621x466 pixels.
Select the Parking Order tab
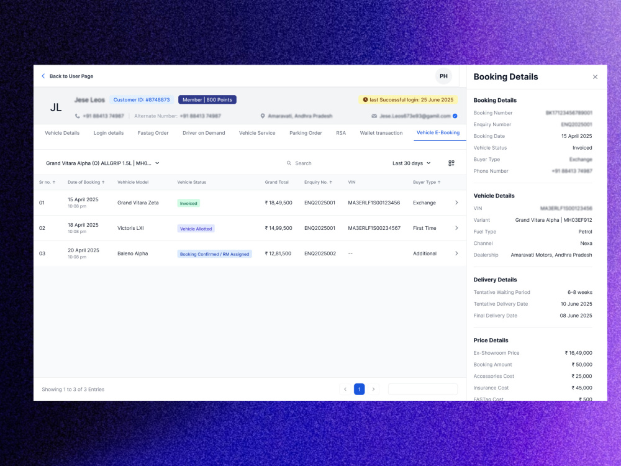[x=306, y=133]
